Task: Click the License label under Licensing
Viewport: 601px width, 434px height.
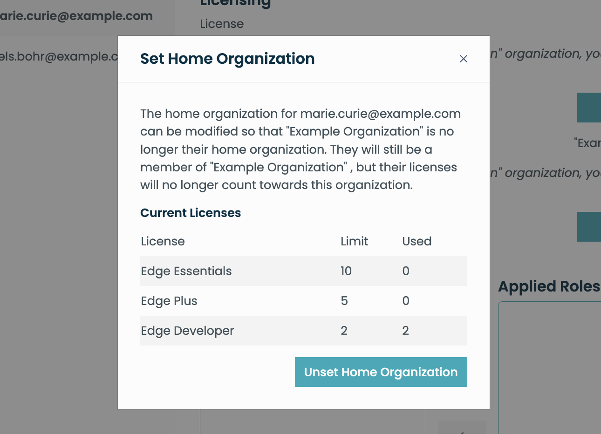Action: click(x=222, y=24)
